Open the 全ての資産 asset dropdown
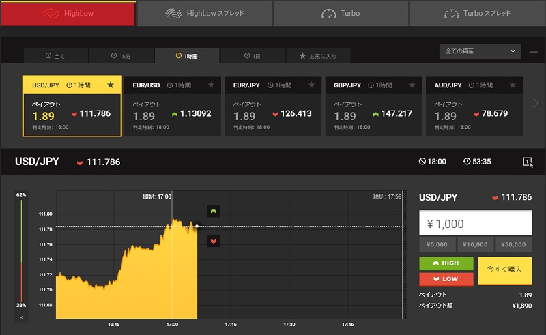 point(480,51)
